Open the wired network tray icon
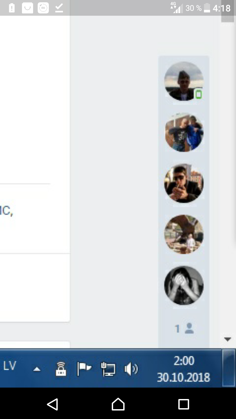 (108, 369)
